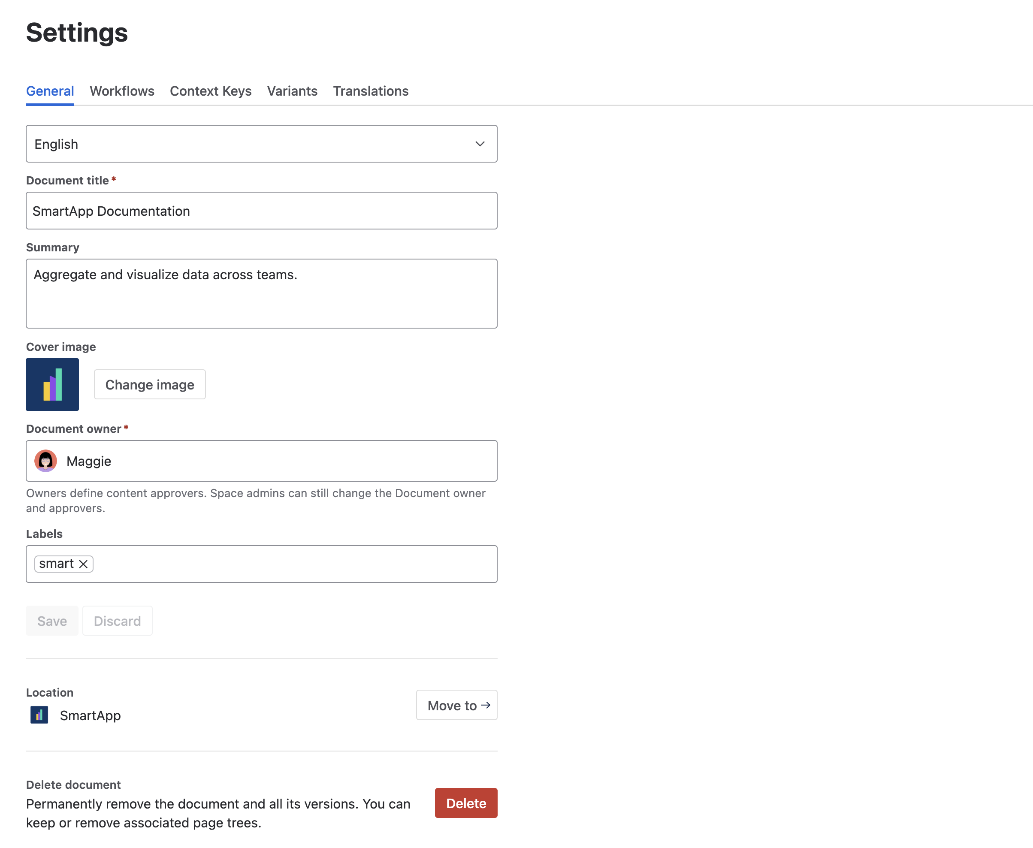Click the cover image thumbnail
Viewport: 1033px width, 848px height.
52,384
